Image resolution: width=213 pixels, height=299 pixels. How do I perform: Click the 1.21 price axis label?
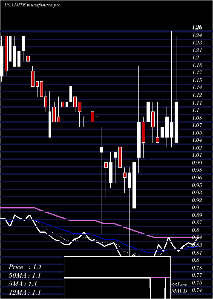197,50
